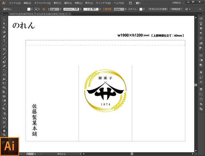205x156 pixels.
Task: Close the open document tab
Action: pos(70,14)
